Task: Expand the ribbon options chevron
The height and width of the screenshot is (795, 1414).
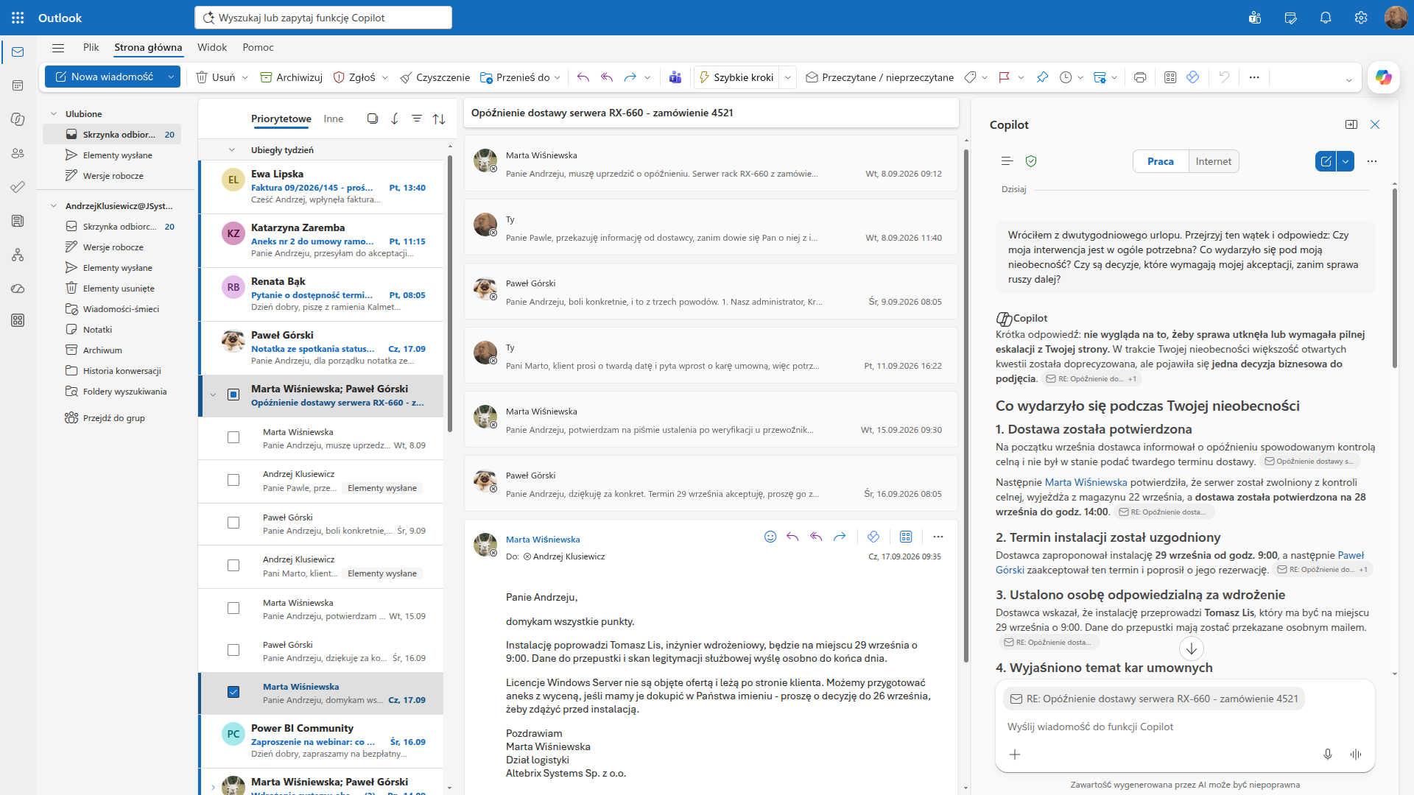Action: click(1349, 80)
